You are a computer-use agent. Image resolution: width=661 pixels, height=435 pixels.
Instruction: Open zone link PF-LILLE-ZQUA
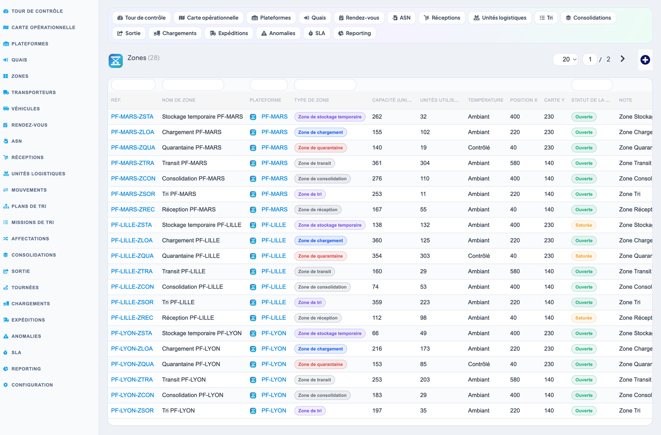coord(132,256)
